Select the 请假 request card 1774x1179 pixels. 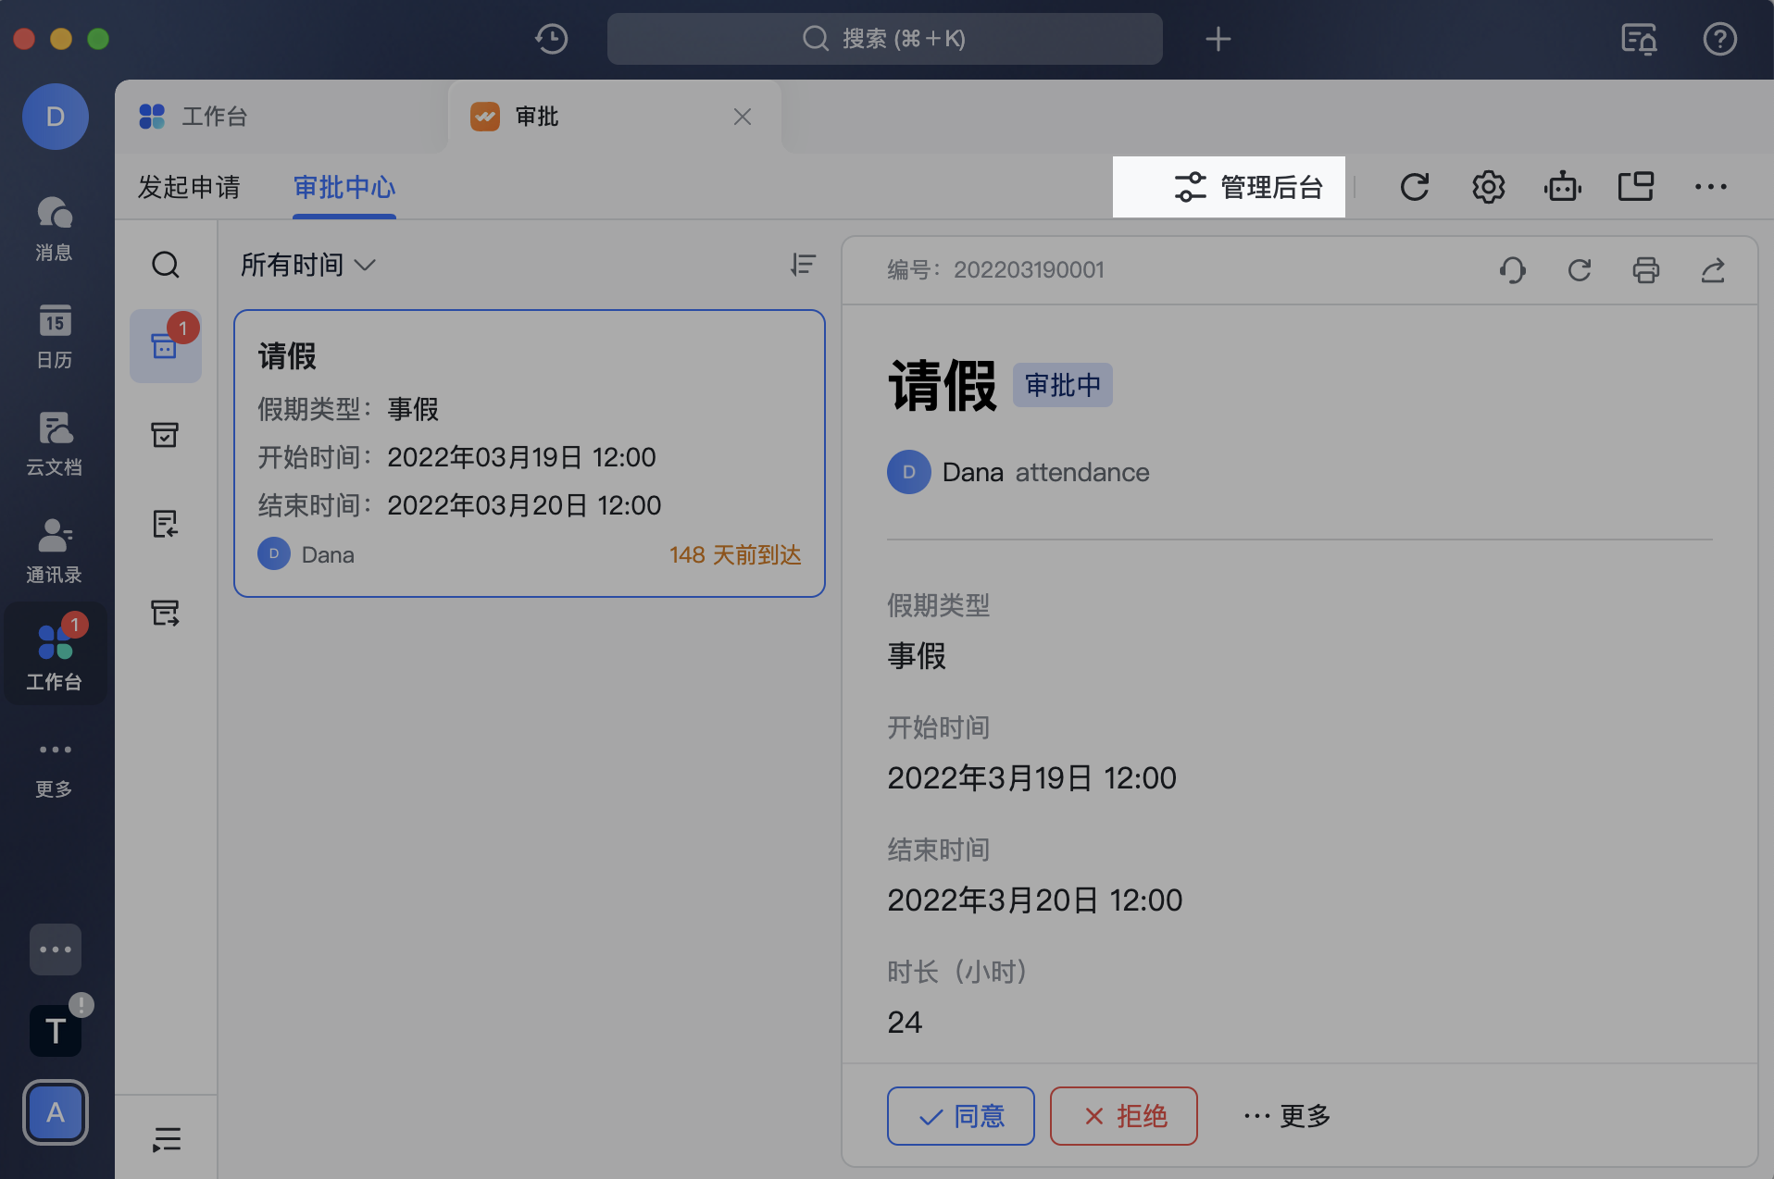tap(530, 453)
